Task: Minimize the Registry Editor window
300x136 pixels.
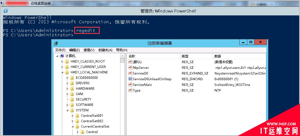Action: pos(243,42)
